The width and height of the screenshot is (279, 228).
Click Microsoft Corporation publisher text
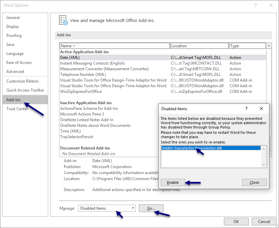112,167
